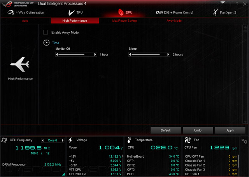Open DIGI+ Power Control

click(x=174, y=12)
